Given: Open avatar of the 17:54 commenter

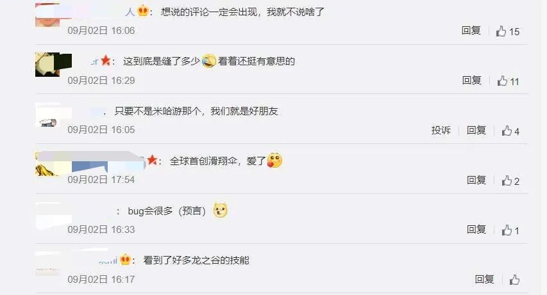Looking at the screenshot, I should 47,164.
